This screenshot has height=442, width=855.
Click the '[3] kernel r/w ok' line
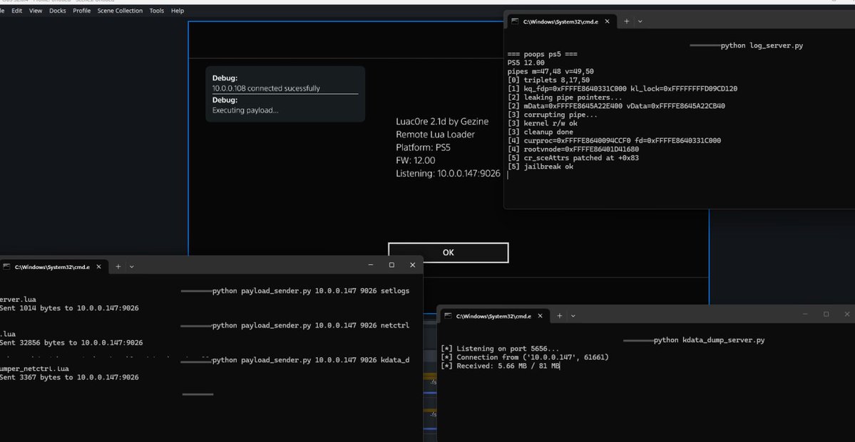point(542,124)
